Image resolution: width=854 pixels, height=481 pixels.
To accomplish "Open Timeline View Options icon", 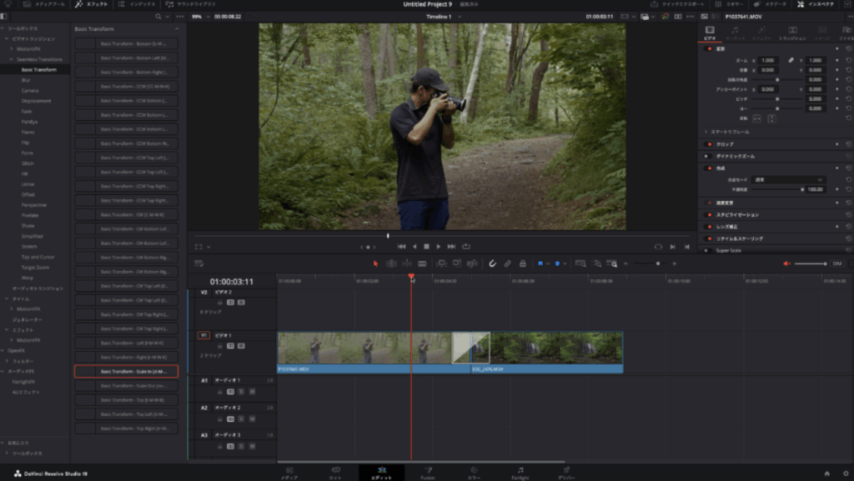I will click(x=198, y=264).
